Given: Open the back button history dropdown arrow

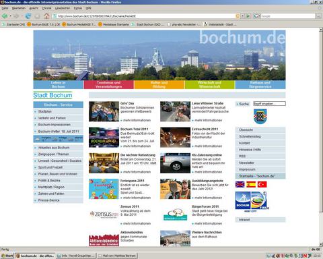Looking at the screenshot, I should click(10, 16).
